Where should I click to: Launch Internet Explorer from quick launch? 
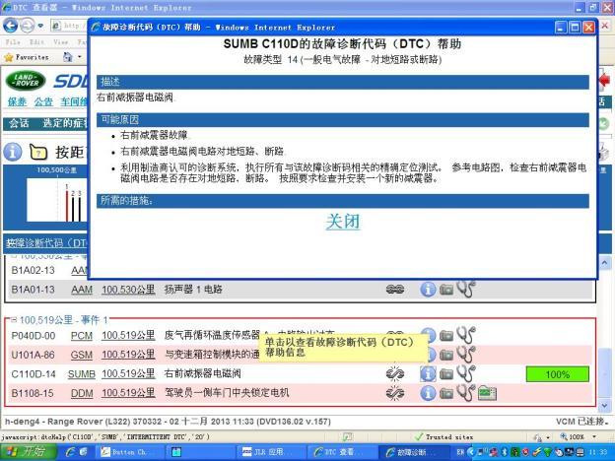(x=71, y=452)
